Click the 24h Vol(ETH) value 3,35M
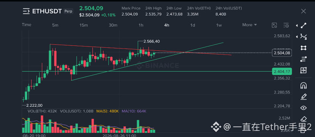The width and height of the screenshot is (315, 137). [x=193, y=14]
